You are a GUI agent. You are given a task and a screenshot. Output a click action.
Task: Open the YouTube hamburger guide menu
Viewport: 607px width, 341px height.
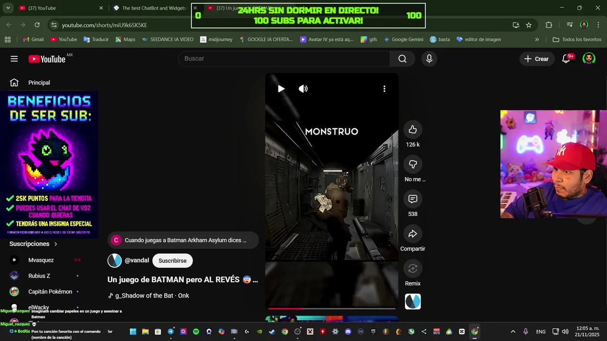pos(14,59)
